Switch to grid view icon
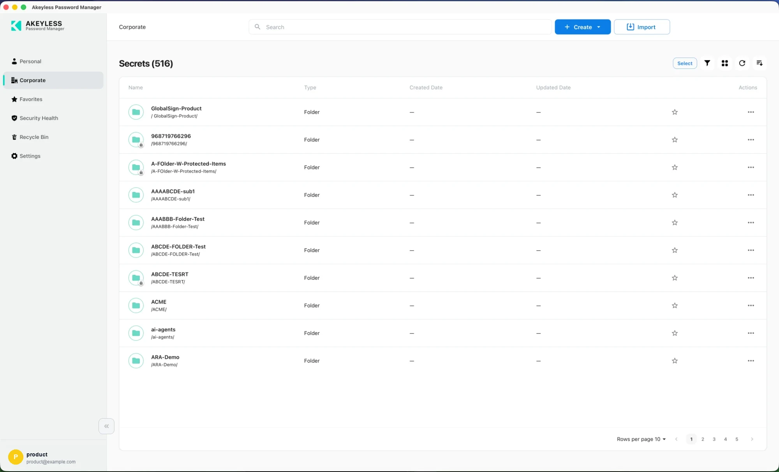Image resolution: width=779 pixels, height=472 pixels. [x=724, y=63]
